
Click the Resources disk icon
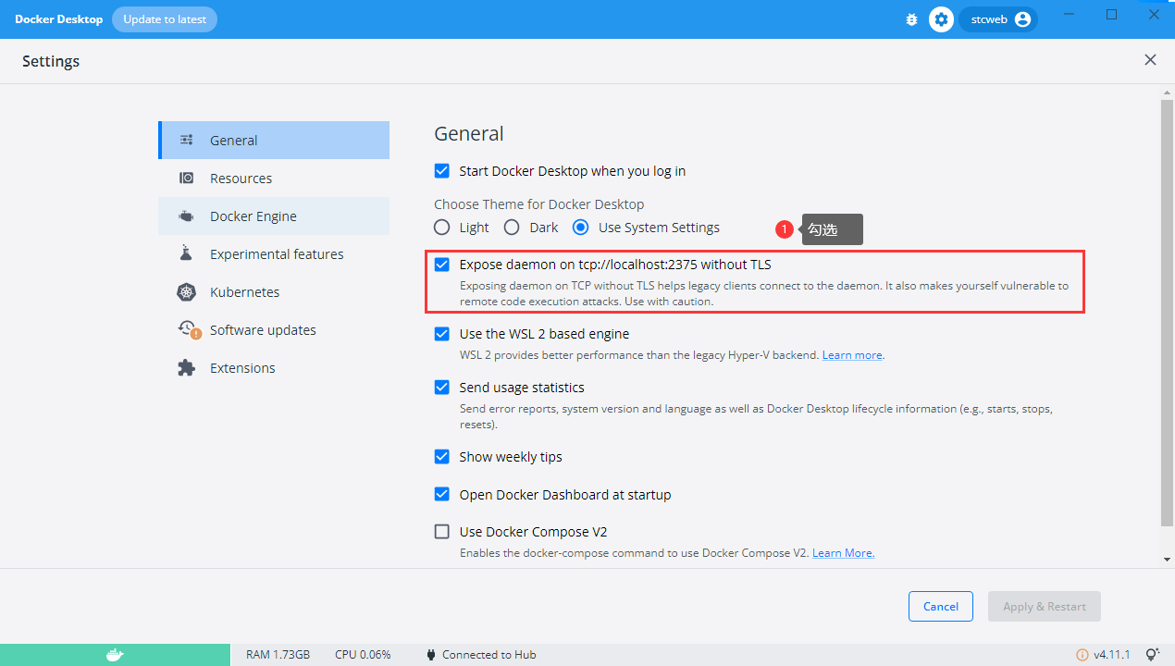186,179
